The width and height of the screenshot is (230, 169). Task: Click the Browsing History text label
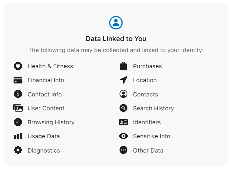click(51, 122)
